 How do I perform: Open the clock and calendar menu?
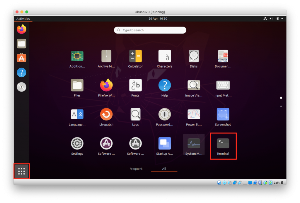pos(158,19)
